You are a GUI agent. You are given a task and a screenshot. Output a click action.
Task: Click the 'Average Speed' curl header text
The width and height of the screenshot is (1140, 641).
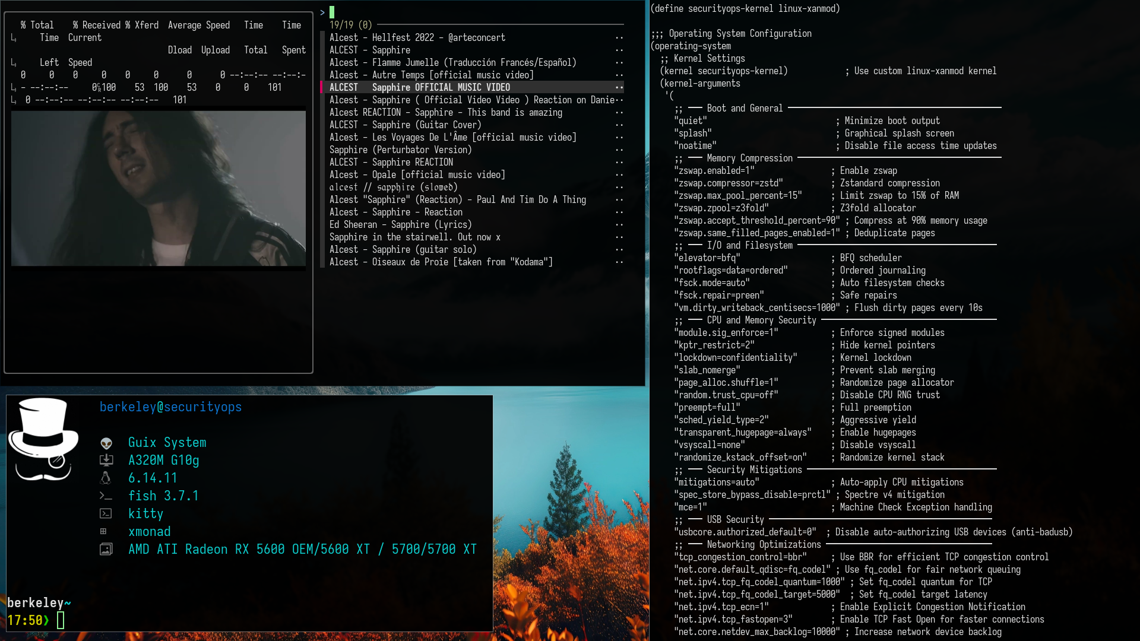point(199,25)
